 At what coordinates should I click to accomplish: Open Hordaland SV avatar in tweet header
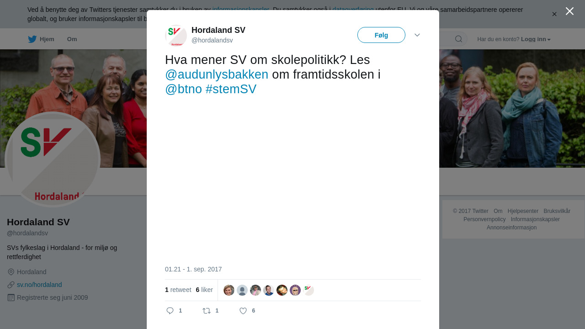176,36
